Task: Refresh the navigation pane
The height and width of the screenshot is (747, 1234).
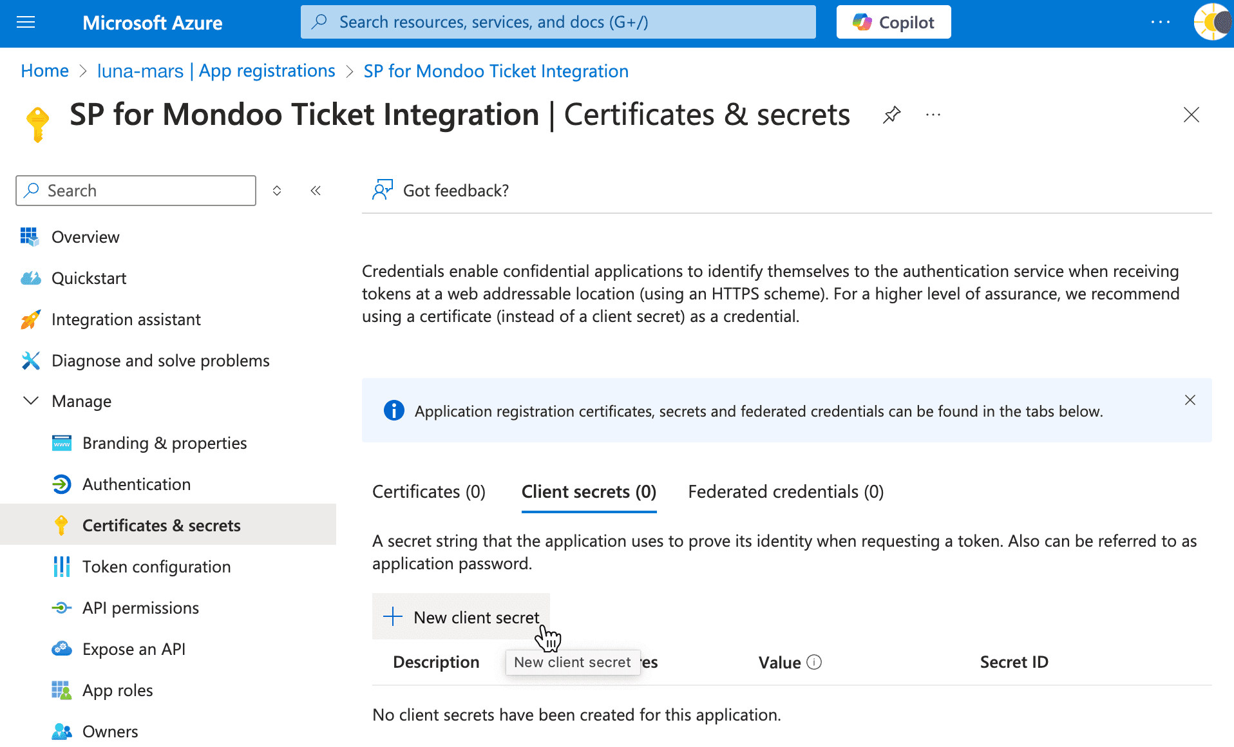Action: pos(276,190)
